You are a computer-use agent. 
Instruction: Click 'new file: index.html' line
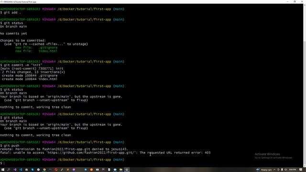(36, 51)
